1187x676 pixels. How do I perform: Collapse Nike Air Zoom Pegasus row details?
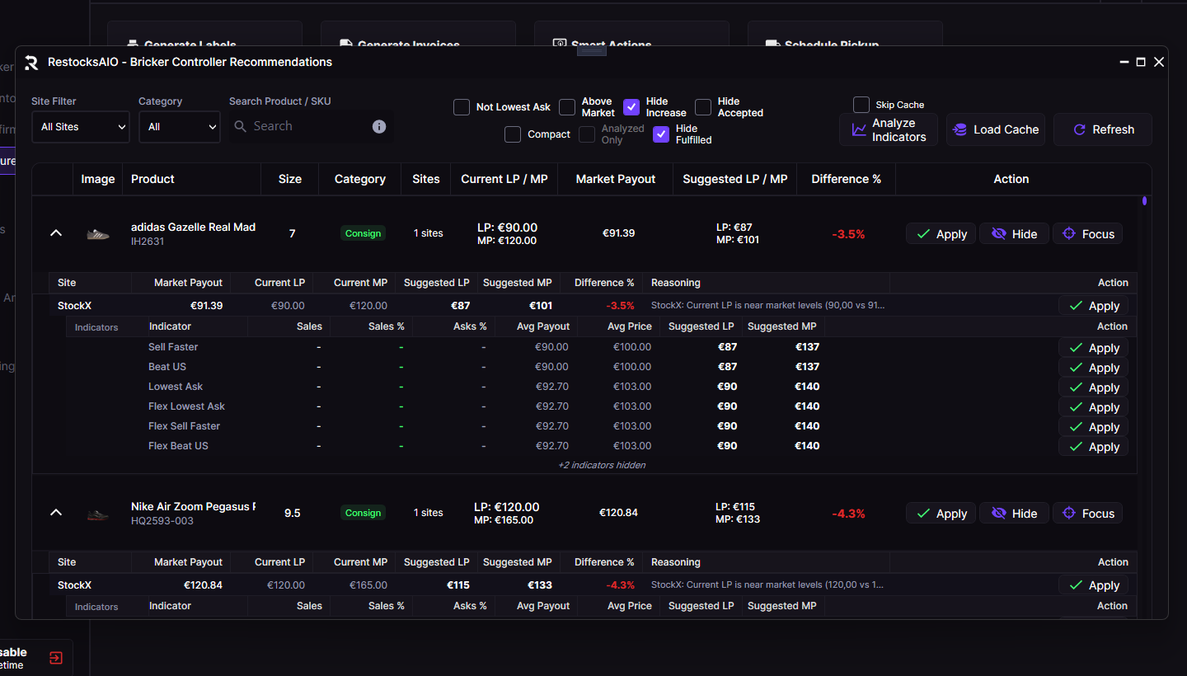56,513
